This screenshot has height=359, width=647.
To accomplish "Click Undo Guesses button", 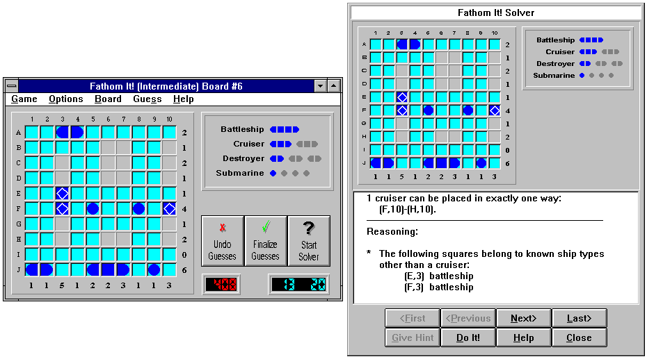I will coord(223,241).
